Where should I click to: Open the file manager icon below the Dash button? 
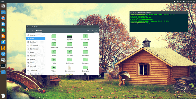click(3, 12)
